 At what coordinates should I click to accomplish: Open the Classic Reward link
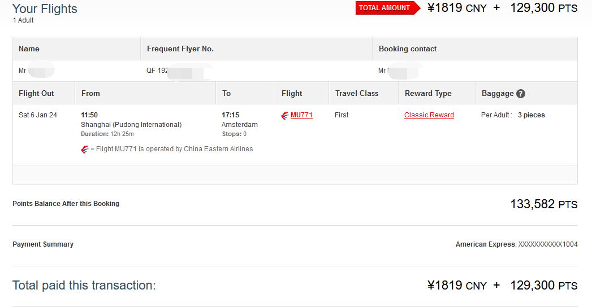429,115
